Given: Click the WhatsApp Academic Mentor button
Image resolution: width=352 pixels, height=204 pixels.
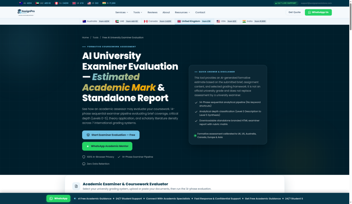Looking at the screenshot, I should (x=107, y=146).
